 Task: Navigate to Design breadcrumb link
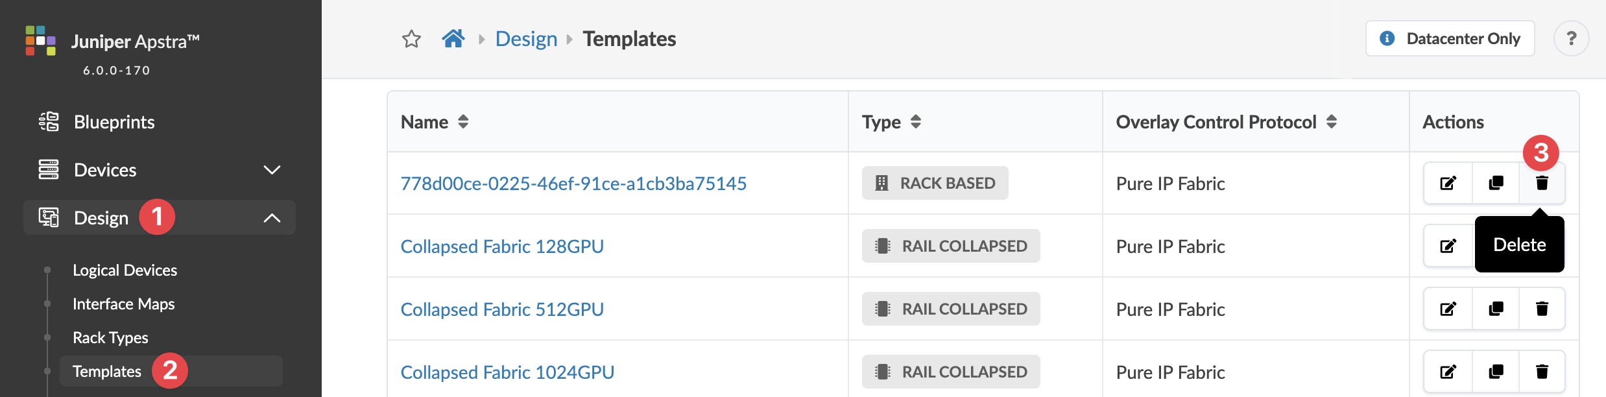click(526, 39)
